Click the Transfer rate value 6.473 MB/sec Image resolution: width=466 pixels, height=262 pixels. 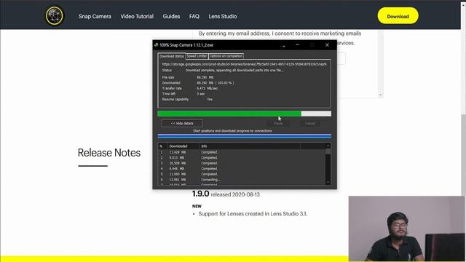[x=207, y=88]
